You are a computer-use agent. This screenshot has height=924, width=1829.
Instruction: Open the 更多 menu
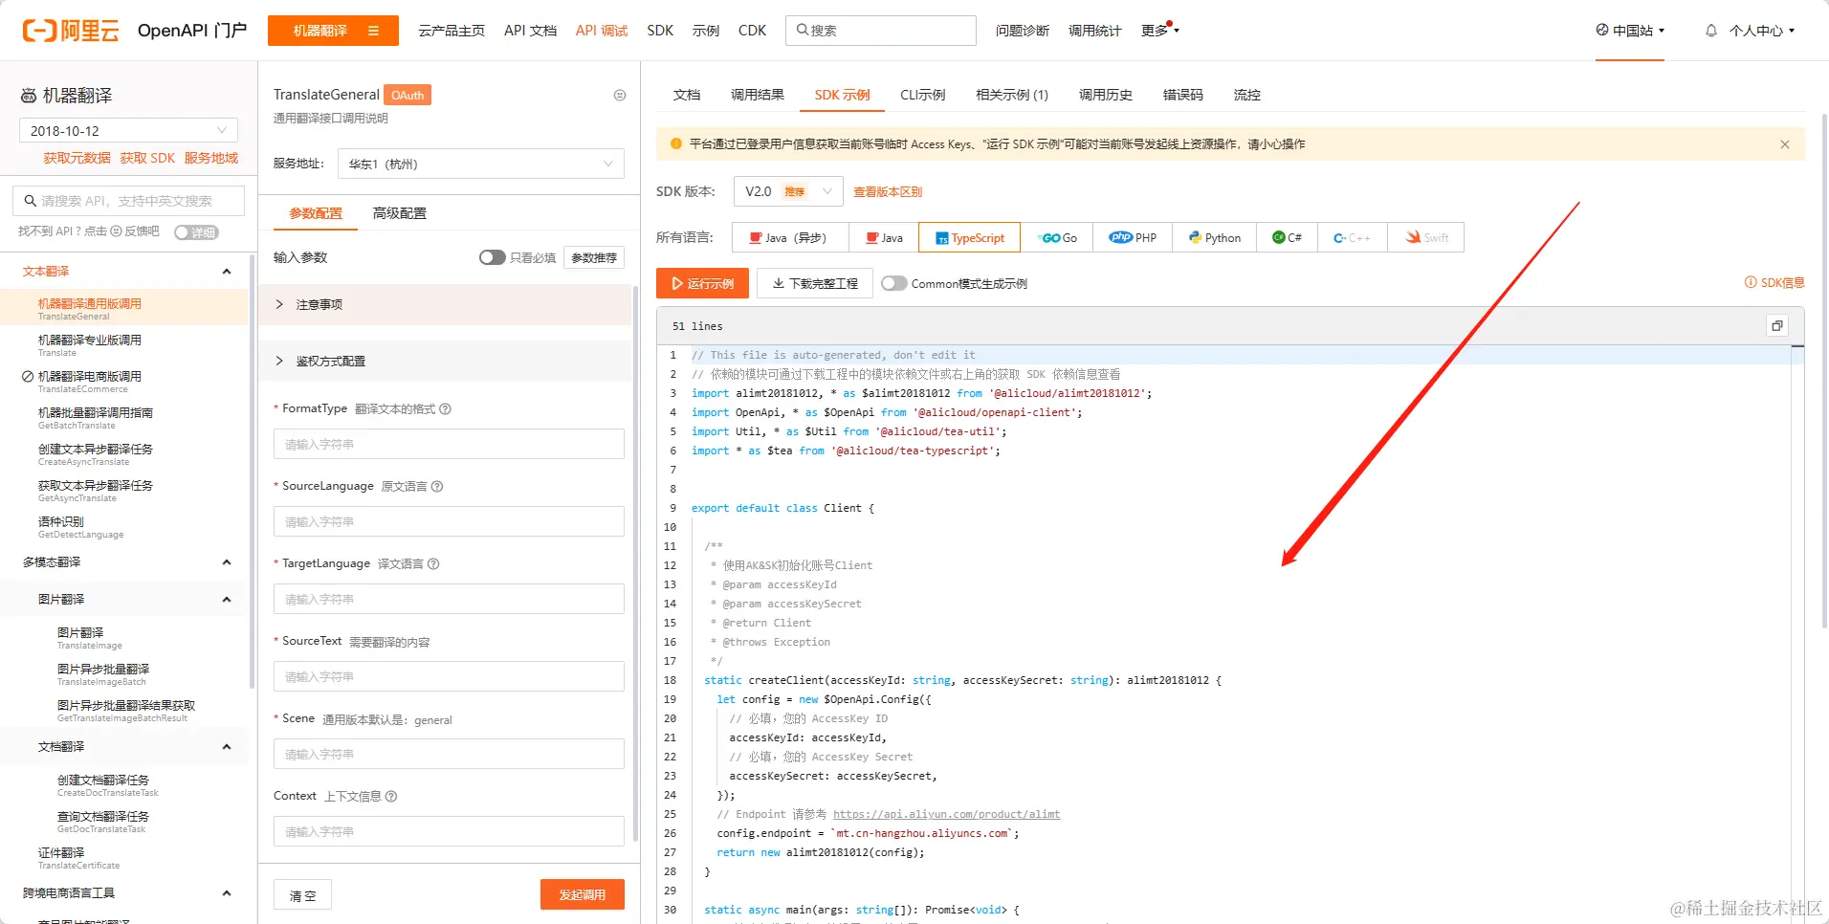pyautogui.click(x=1159, y=31)
